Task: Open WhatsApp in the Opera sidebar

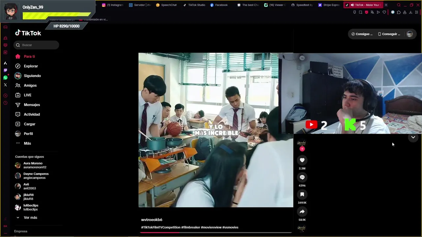Action: [5, 78]
